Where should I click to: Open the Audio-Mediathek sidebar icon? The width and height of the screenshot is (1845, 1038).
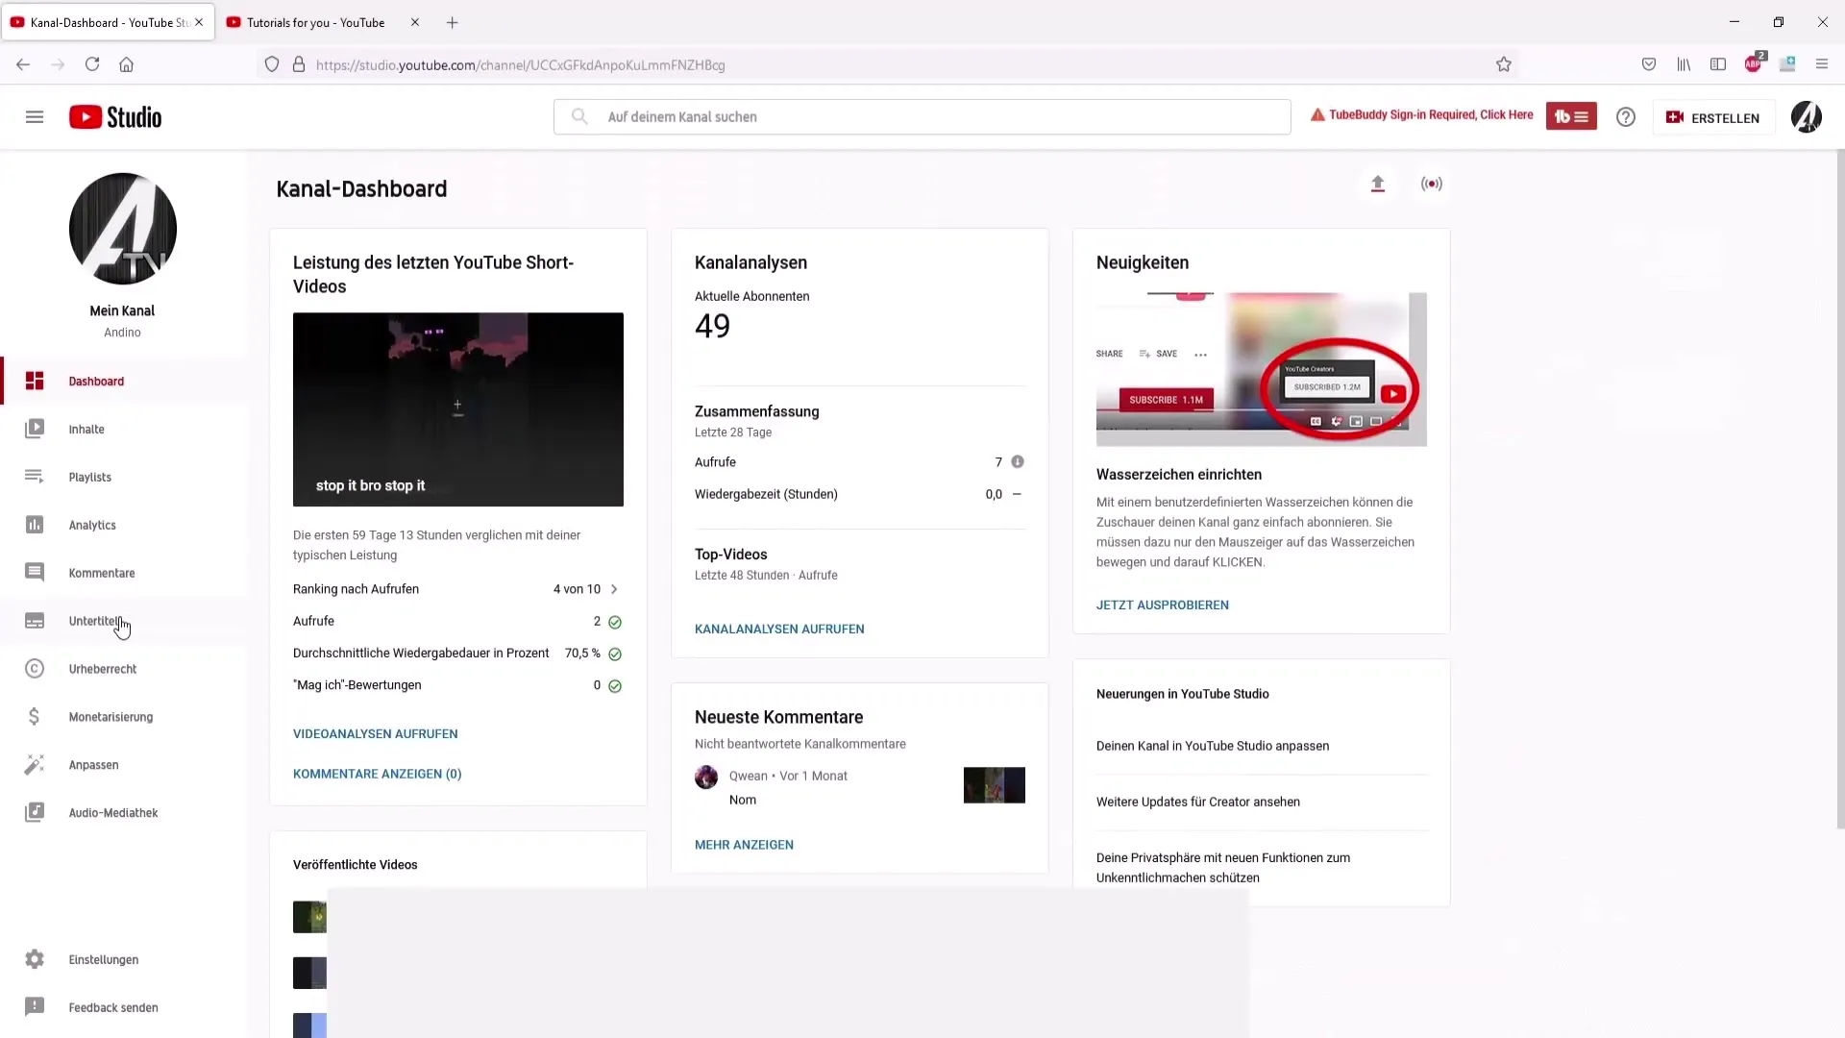tap(35, 812)
